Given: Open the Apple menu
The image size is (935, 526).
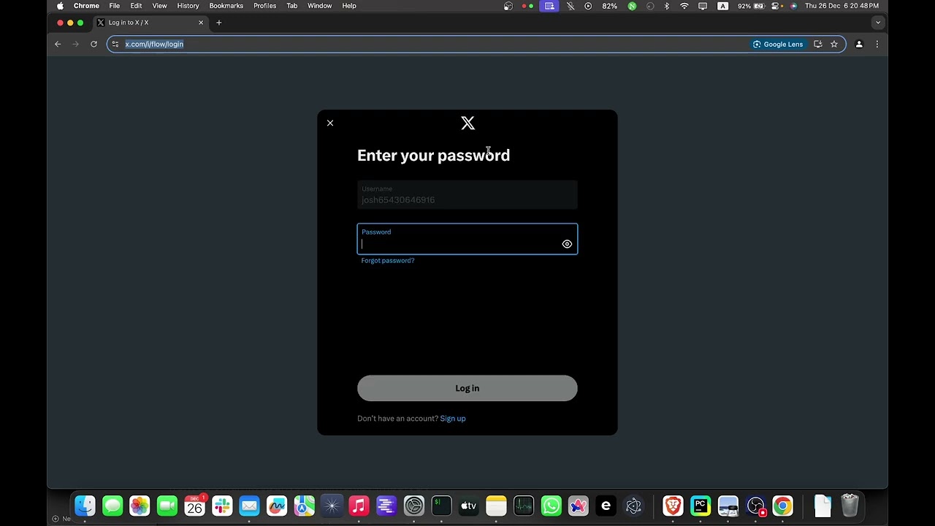Looking at the screenshot, I should pyautogui.click(x=60, y=6).
